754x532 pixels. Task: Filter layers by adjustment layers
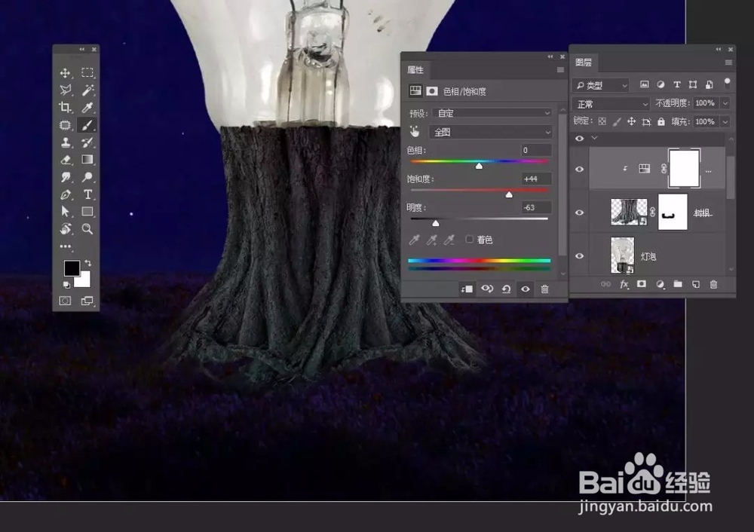(661, 84)
